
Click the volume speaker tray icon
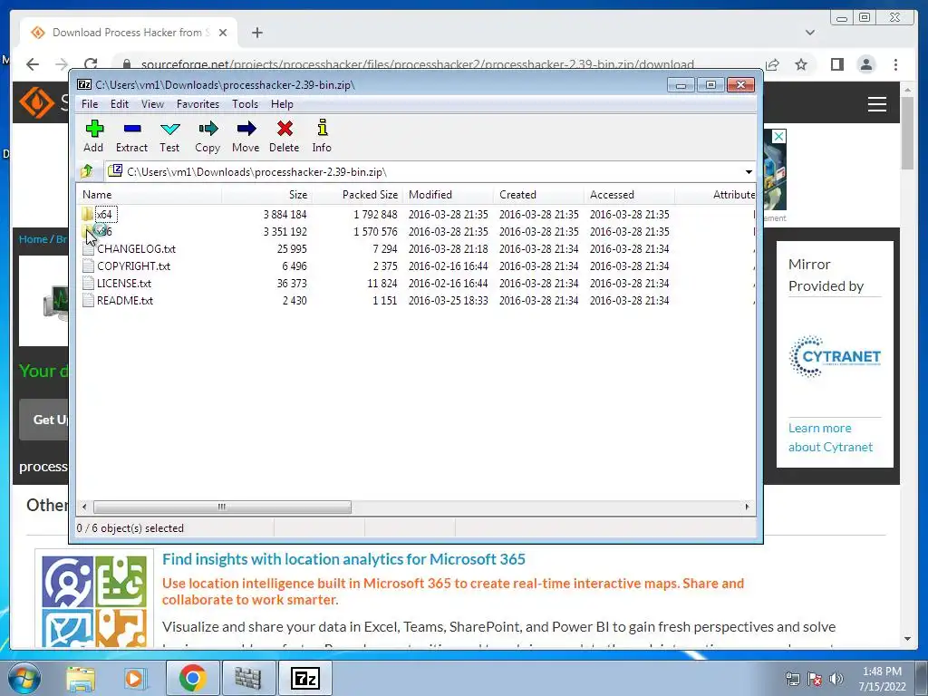(x=836, y=679)
